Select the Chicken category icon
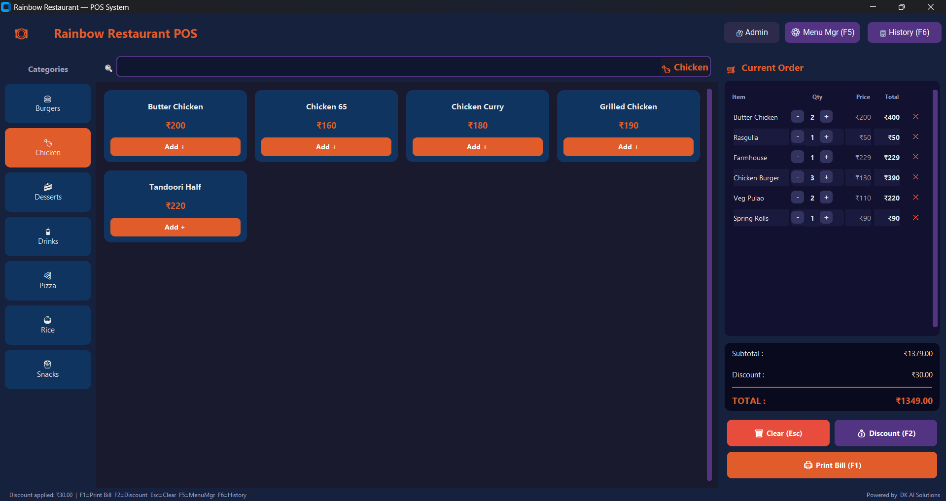This screenshot has height=501, width=946. tap(47, 143)
